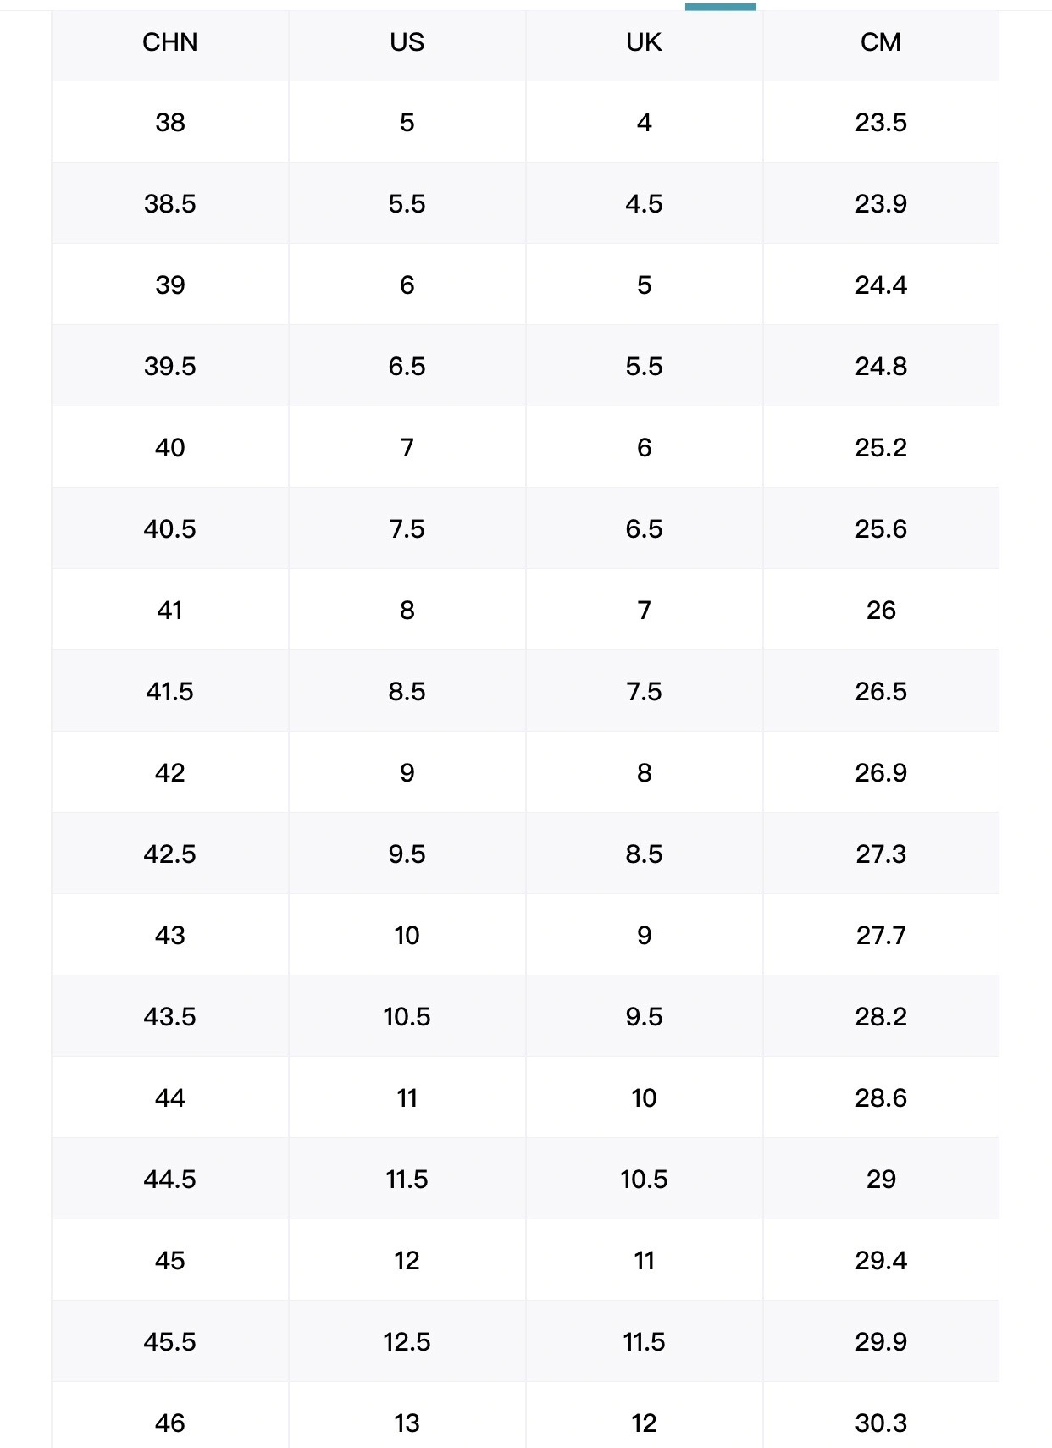Click the 29 CM cell
The image size is (1052, 1448).
coord(881,1179)
